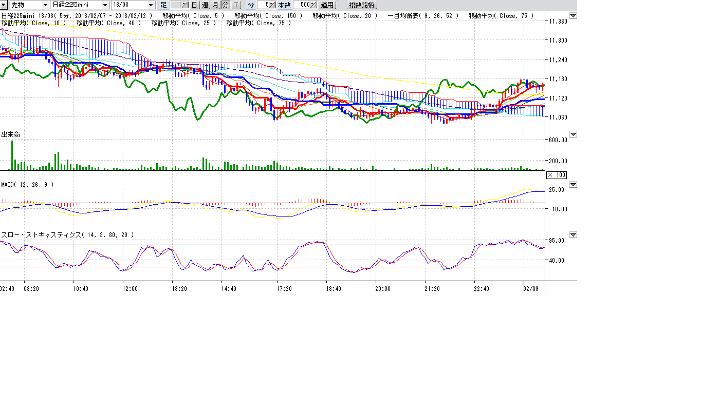Click the 適用 apply button

pos(327,5)
